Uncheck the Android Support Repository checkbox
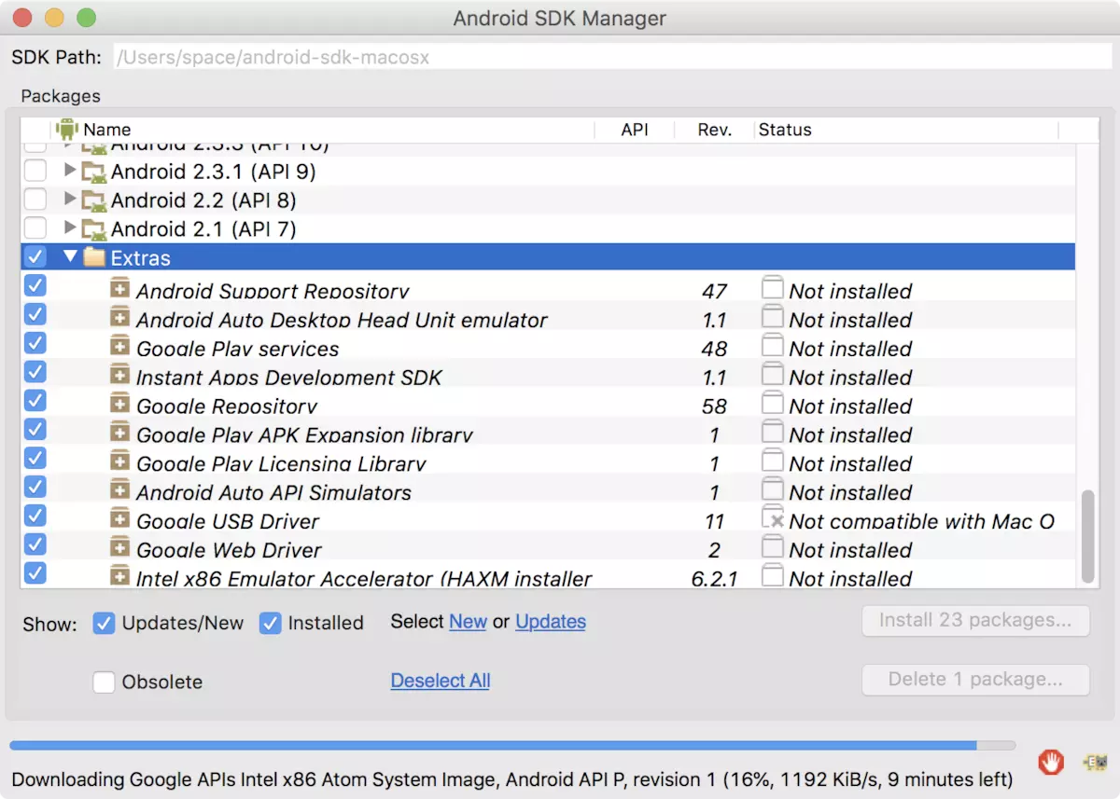 tap(35, 286)
